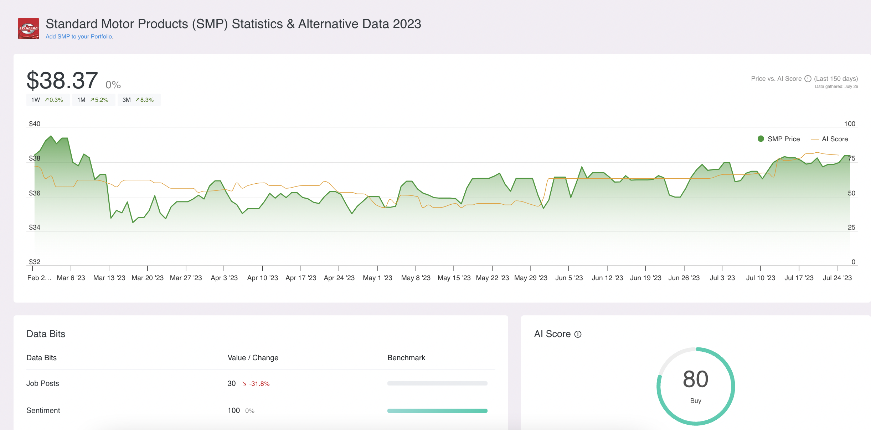Click the $38.37 price value
Screen dimensions: 871x430
(x=62, y=80)
